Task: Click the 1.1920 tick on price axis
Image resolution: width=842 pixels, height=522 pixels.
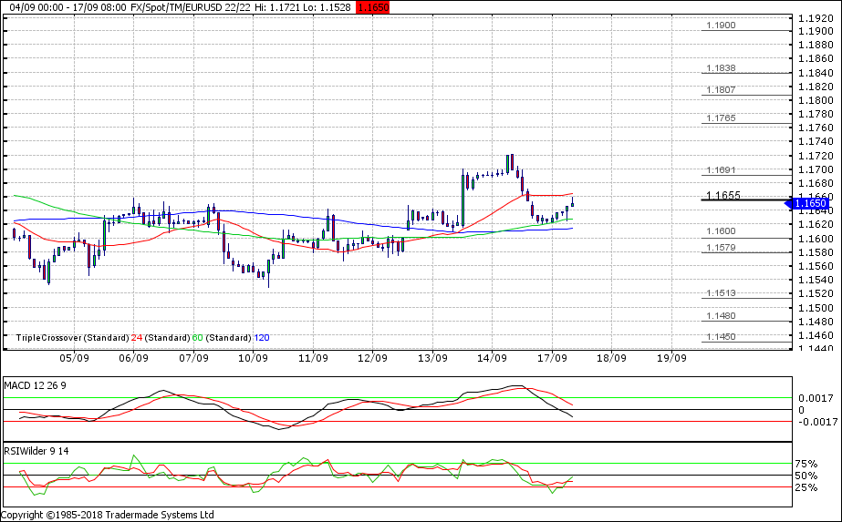Action: click(x=816, y=18)
